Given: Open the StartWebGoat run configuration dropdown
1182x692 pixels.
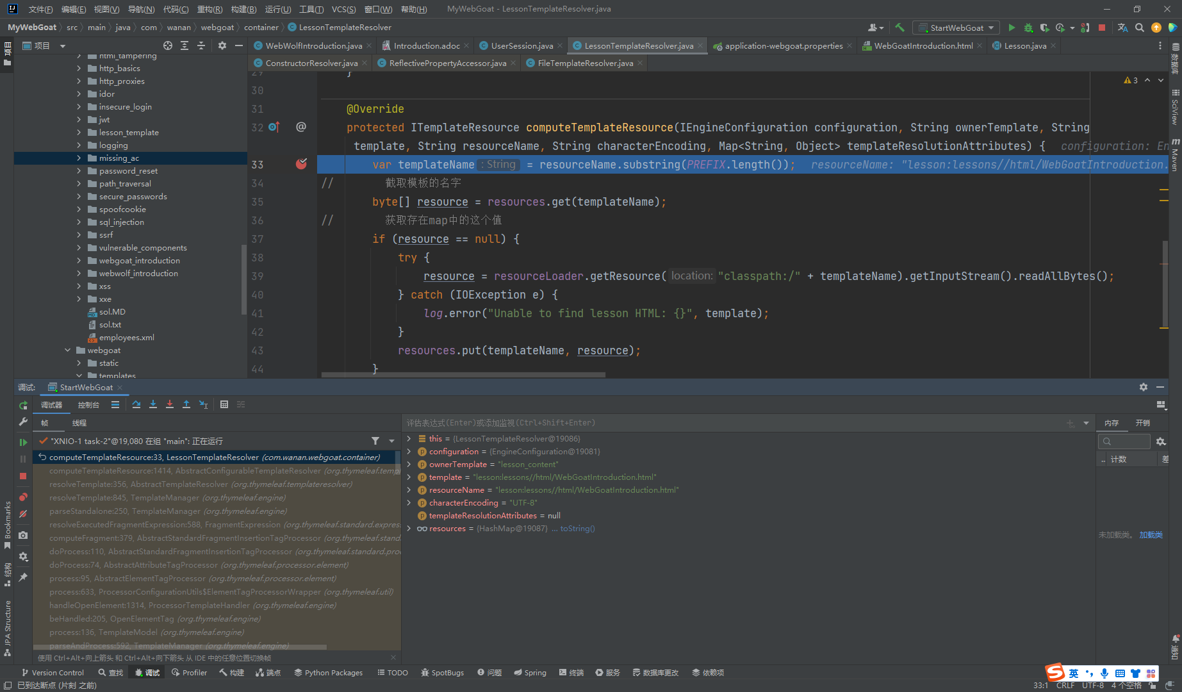Looking at the screenshot, I should (x=956, y=28).
